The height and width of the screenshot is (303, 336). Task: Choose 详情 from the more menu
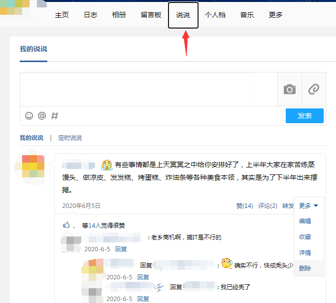click(x=305, y=253)
